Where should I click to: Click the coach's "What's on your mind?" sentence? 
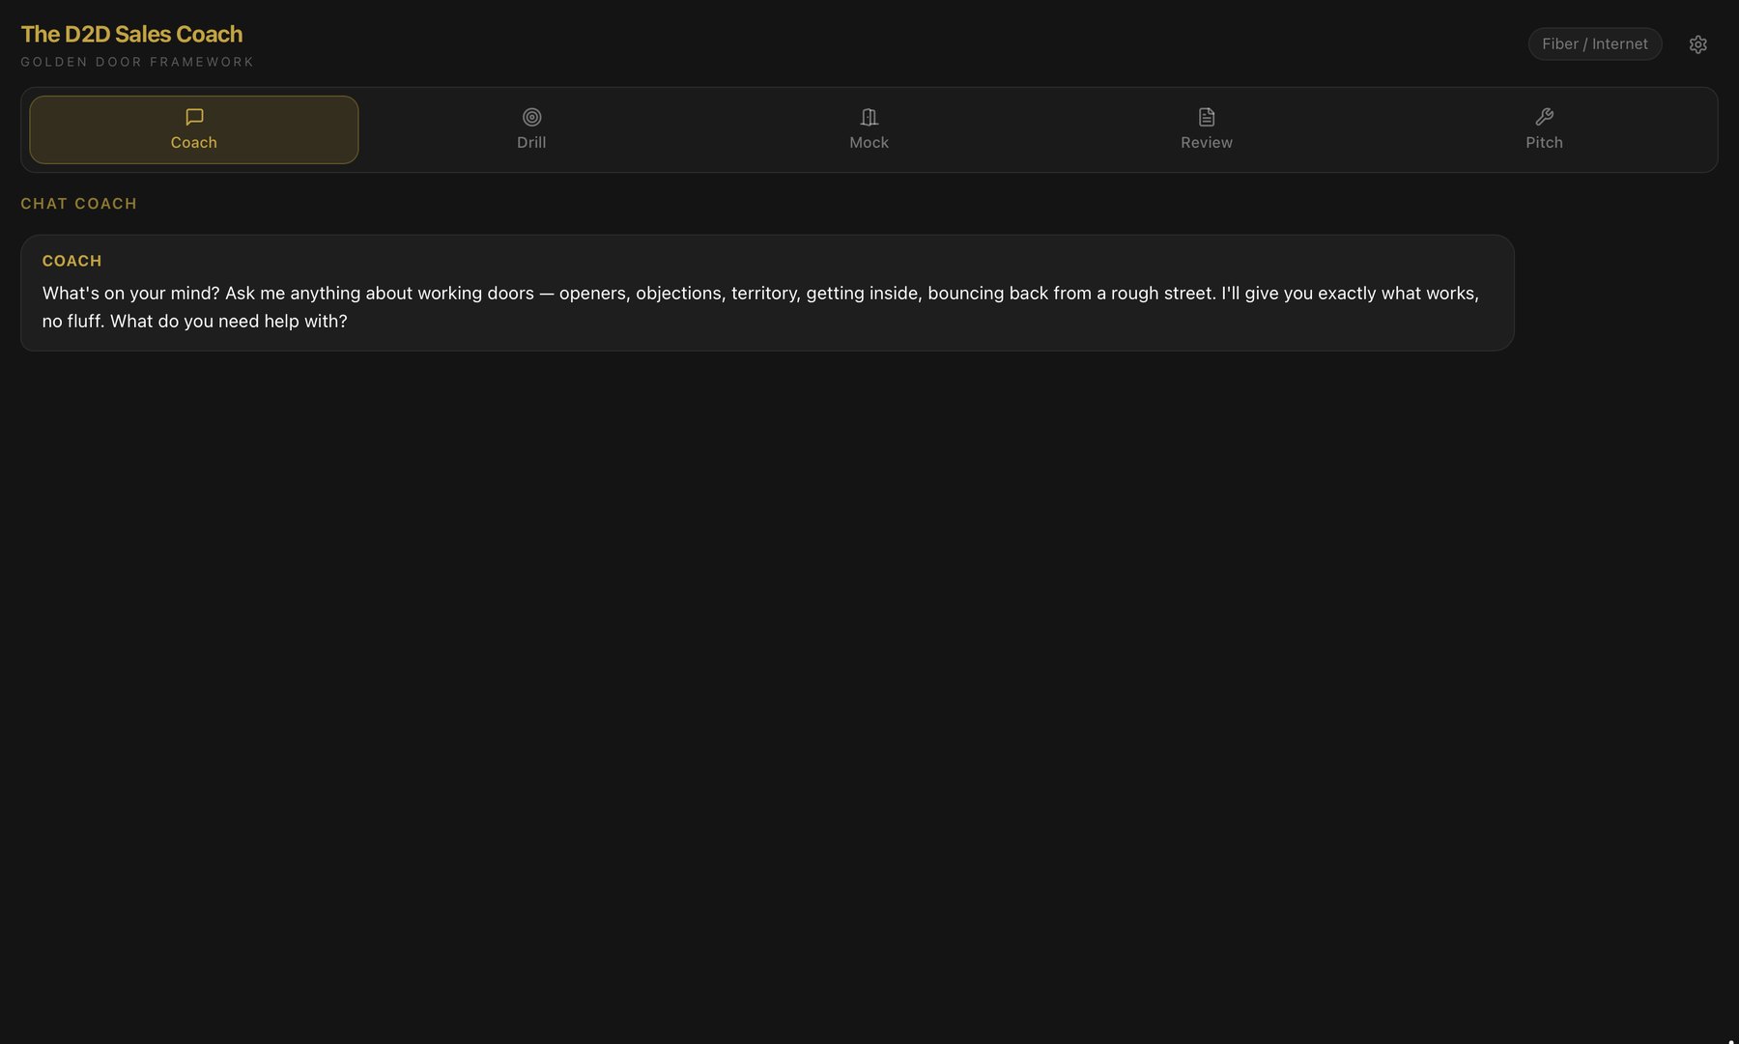point(131,293)
